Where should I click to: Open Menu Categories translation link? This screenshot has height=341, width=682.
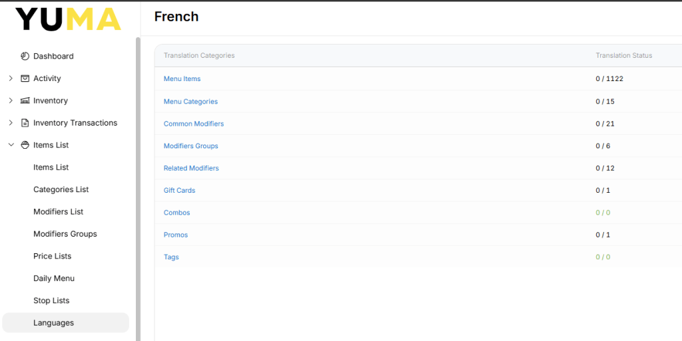[190, 102]
